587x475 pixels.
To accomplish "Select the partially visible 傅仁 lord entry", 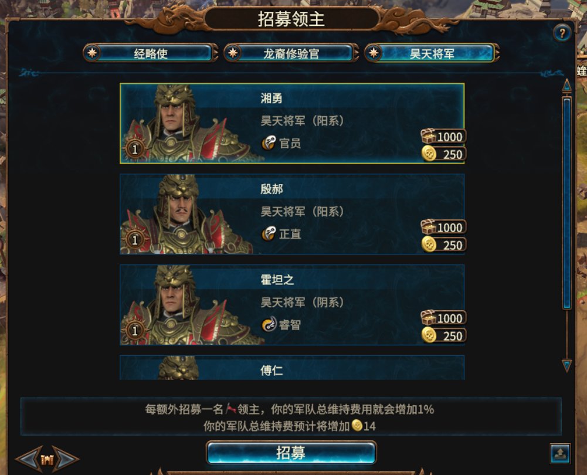I will click(x=292, y=368).
